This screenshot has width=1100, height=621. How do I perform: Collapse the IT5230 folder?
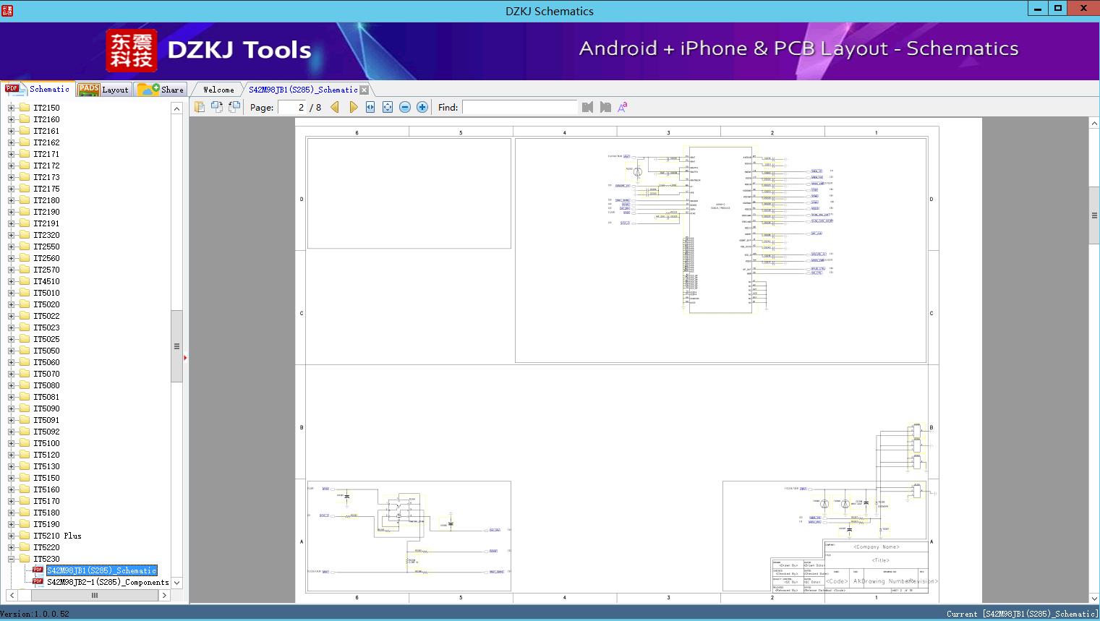pos(11,559)
